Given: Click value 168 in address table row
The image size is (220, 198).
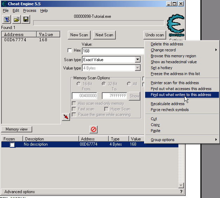Looking at the screenshot, I should click(x=133, y=144).
